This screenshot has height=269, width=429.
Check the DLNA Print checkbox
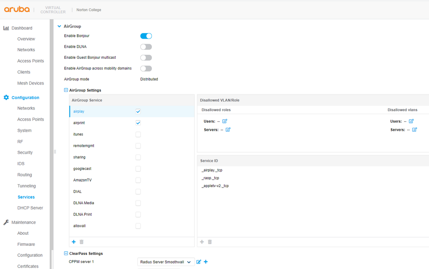(x=138, y=215)
